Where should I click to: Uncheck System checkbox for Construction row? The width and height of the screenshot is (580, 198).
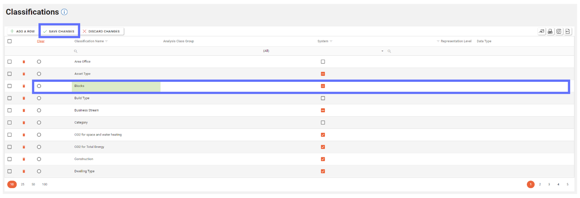(x=323, y=159)
